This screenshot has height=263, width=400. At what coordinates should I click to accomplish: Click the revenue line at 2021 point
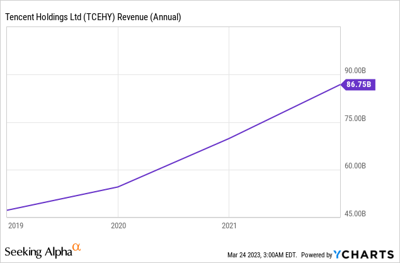click(229, 138)
